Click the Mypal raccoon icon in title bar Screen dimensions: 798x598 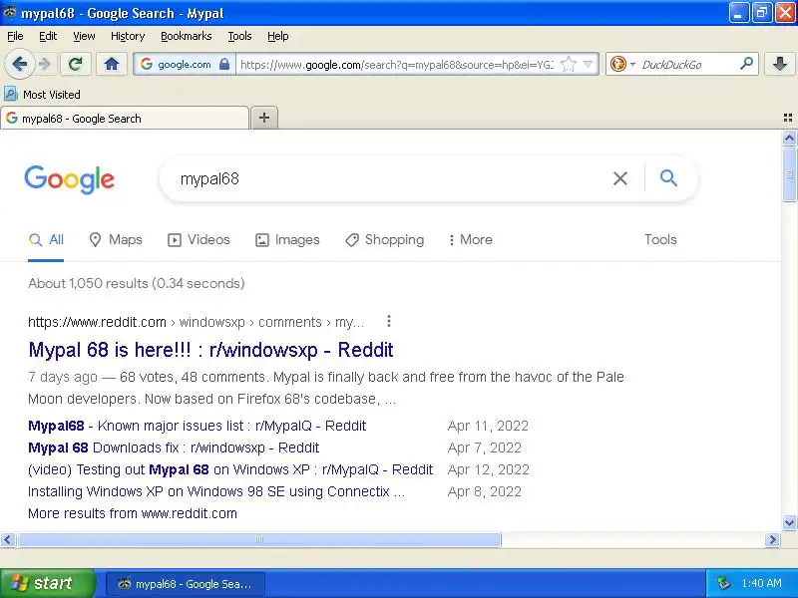[x=9, y=12]
